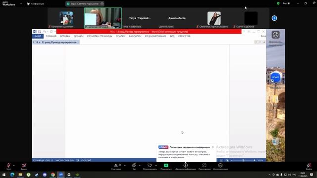Image resolution: width=317 pixels, height=178 pixels.
Task: Select Данила Лосев participant tile
Action: click(x=177, y=18)
